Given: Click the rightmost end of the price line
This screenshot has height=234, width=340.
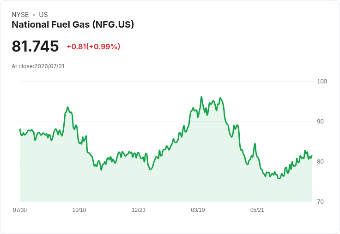Looking at the screenshot, I should point(312,155).
